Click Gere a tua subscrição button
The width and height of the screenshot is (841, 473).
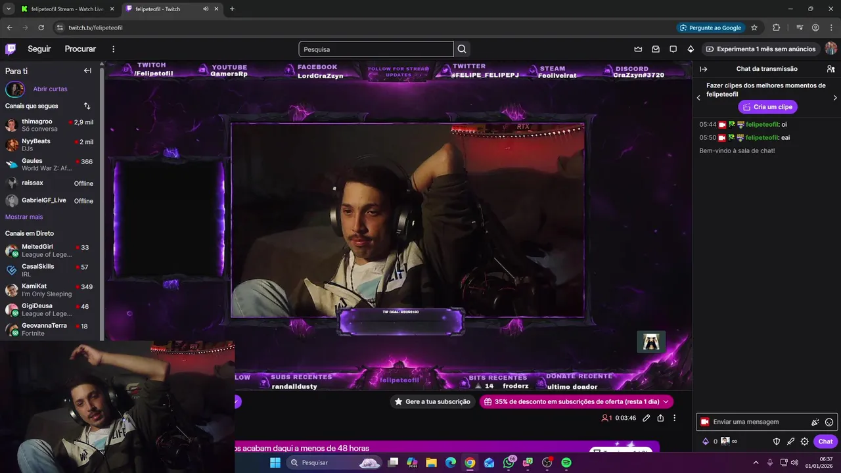[x=432, y=401]
